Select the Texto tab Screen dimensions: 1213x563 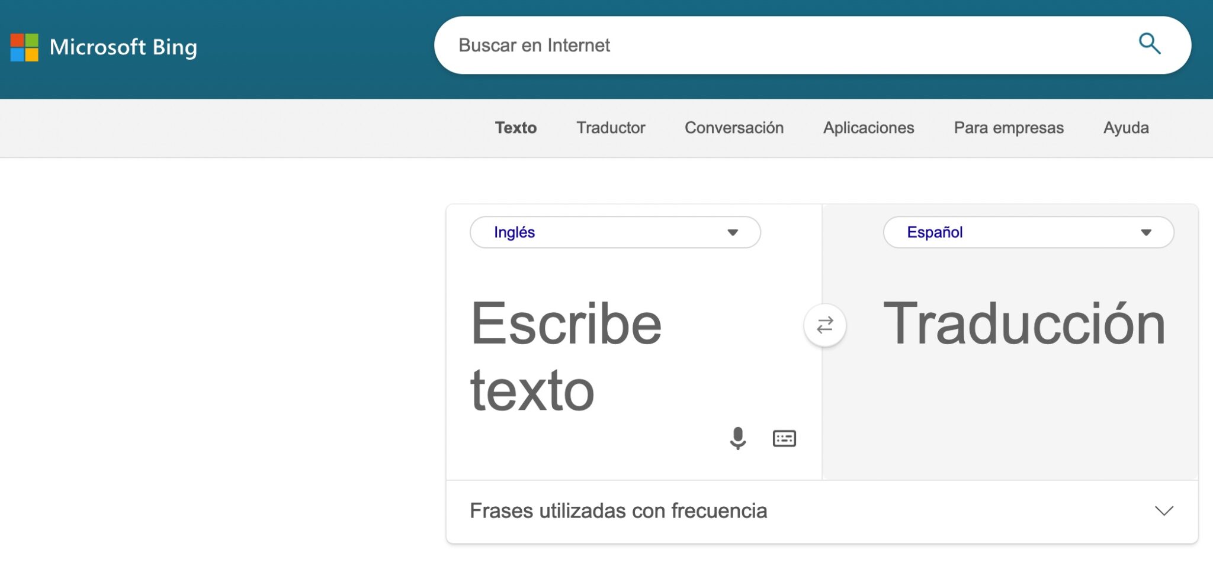point(515,128)
